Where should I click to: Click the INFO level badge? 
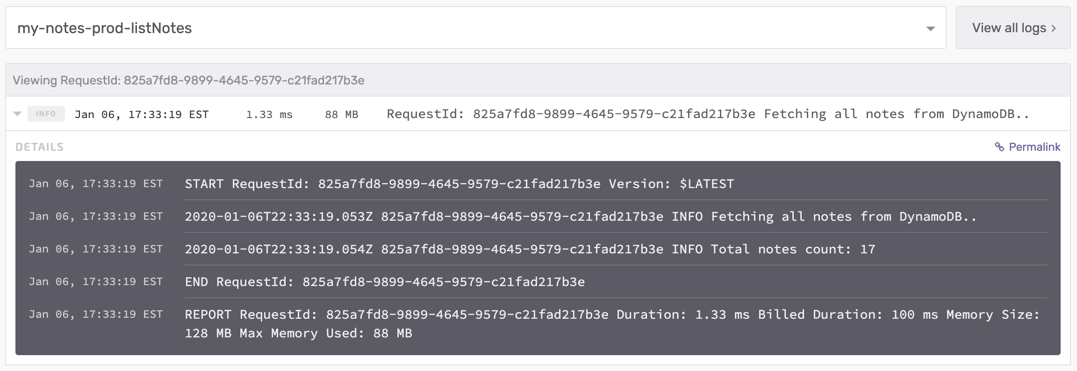tap(46, 114)
